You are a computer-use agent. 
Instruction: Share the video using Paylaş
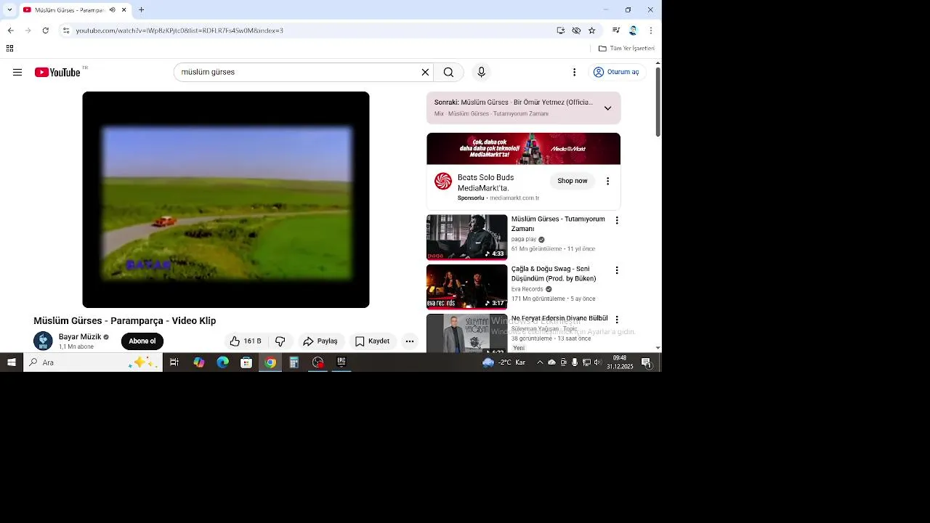coord(320,341)
